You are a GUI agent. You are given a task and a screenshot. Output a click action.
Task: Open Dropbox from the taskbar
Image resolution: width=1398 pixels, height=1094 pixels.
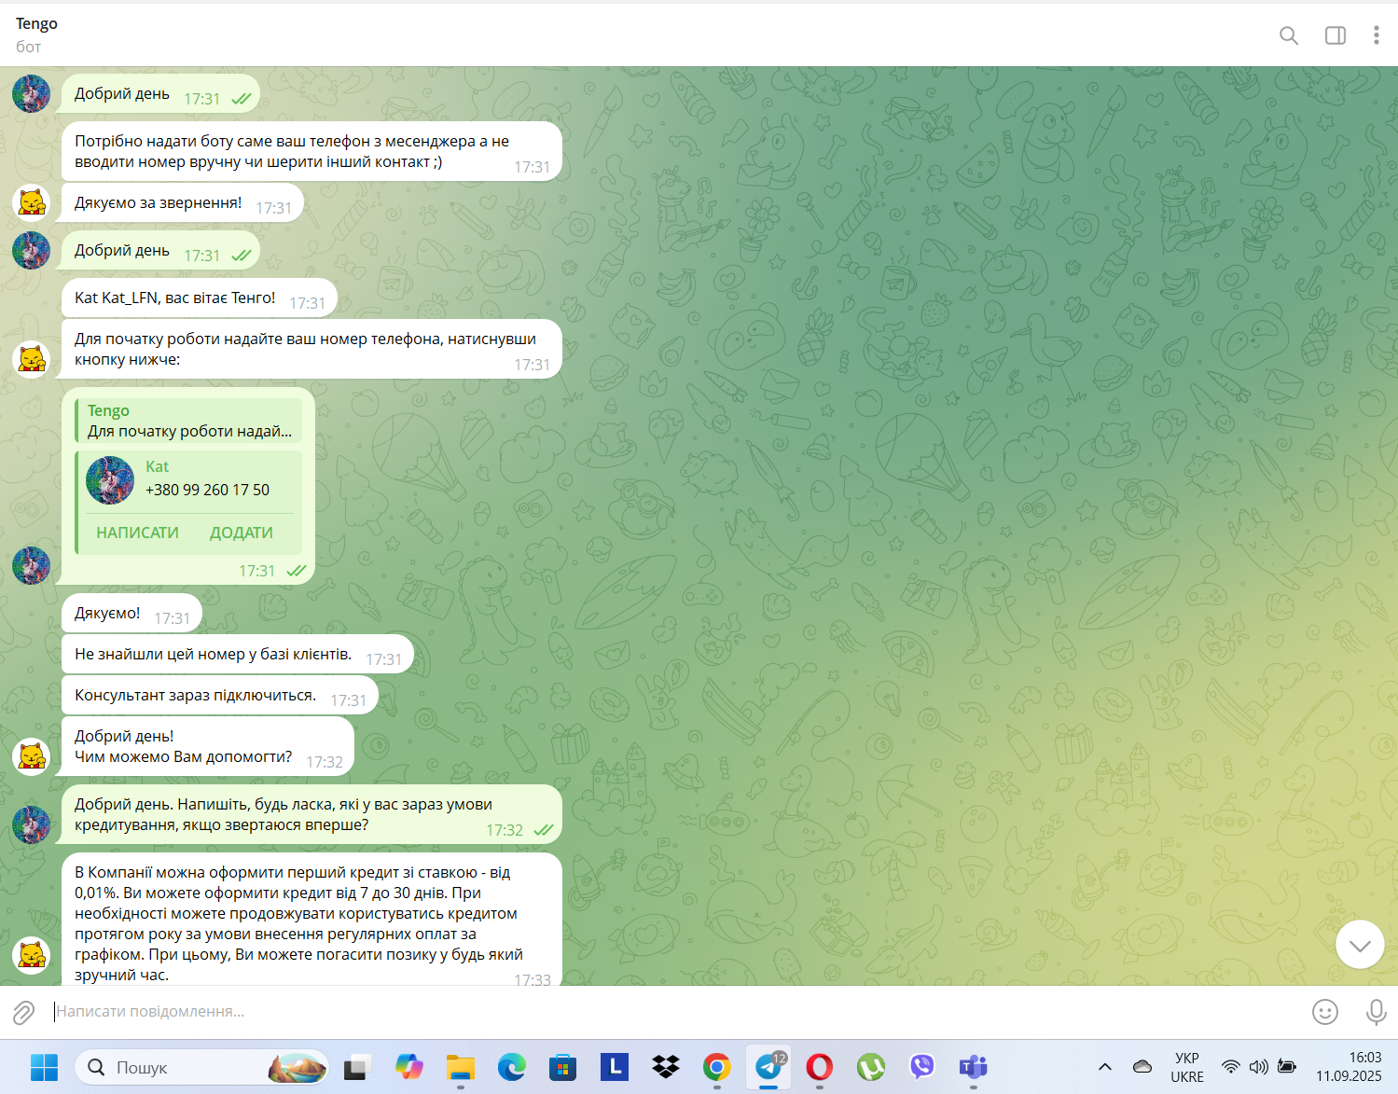click(x=665, y=1067)
